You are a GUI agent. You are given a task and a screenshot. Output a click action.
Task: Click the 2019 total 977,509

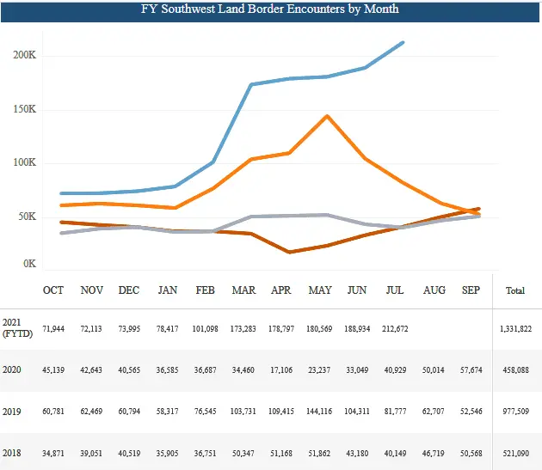click(515, 412)
